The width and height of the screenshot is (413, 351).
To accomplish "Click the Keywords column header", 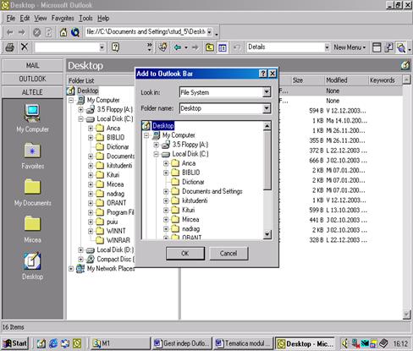I will (385, 80).
